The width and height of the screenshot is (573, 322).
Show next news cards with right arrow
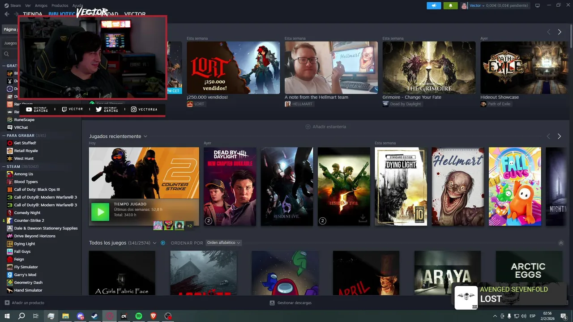click(x=559, y=32)
